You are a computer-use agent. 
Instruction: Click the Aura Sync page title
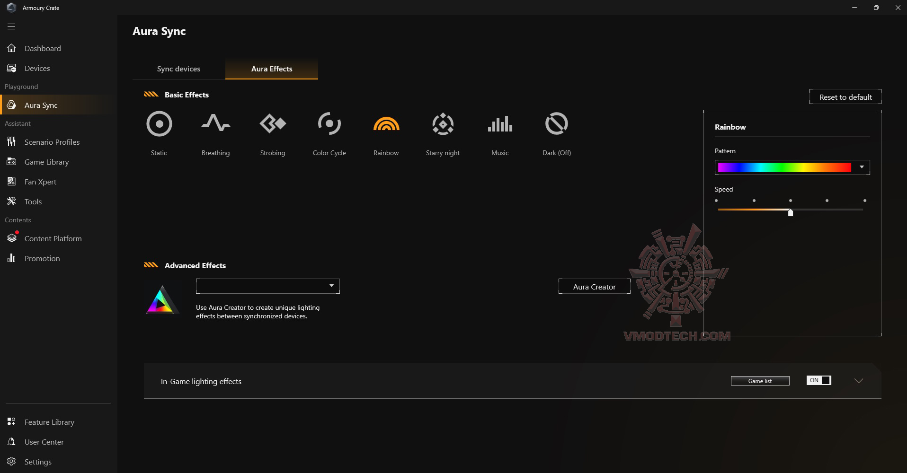click(x=159, y=31)
